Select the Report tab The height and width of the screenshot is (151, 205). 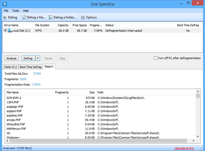[49, 66]
